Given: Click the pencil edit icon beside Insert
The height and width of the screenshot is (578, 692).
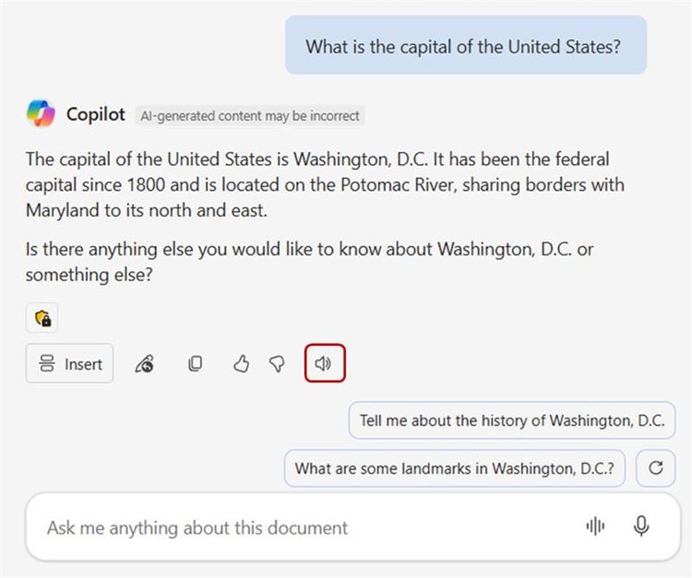Looking at the screenshot, I should [144, 364].
